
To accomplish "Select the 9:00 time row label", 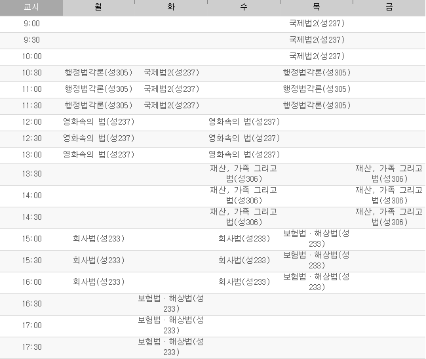I will [31, 24].
